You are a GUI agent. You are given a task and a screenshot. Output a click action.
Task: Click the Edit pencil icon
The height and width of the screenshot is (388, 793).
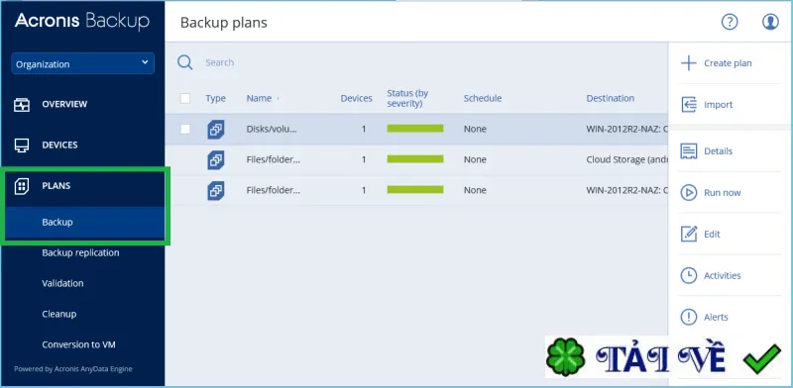(x=689, y=234)
